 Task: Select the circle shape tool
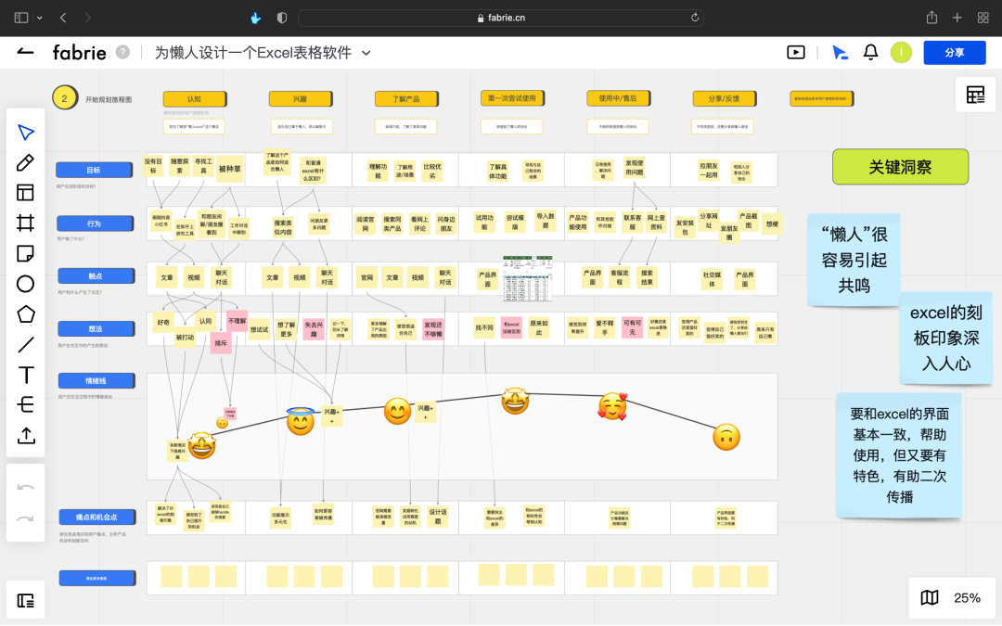(26, 284)
